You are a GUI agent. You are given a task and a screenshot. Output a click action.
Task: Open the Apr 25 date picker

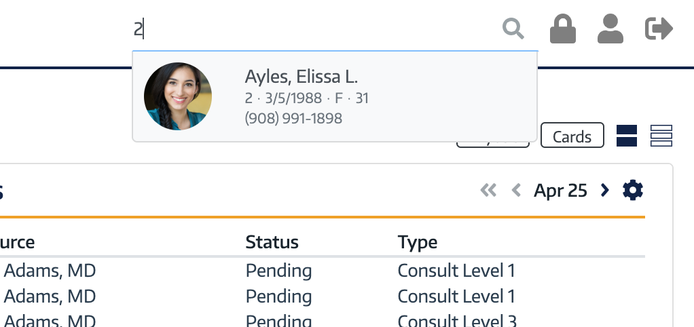[x=560, y=191]
